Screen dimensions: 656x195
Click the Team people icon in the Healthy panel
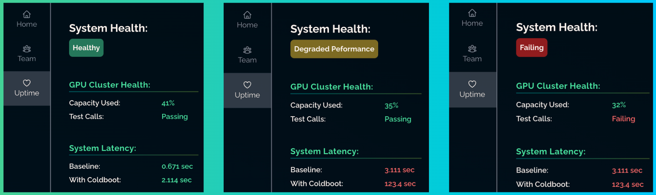tap(27, 49)
